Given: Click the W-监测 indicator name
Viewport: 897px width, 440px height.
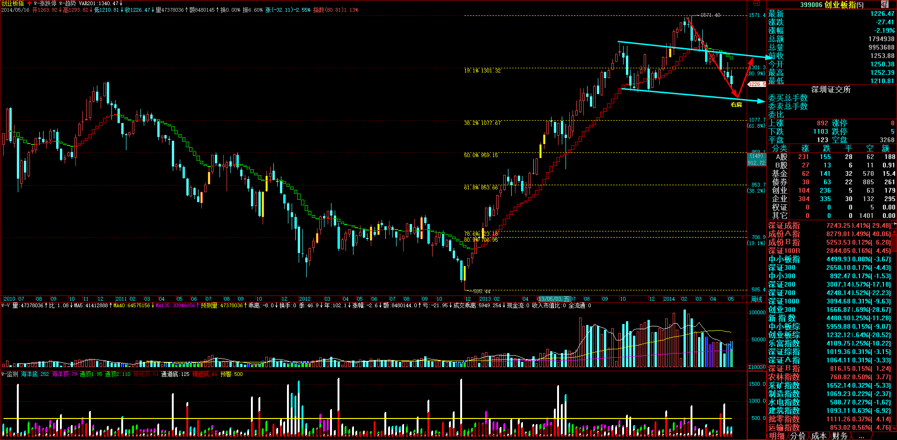Looking at the screenshot, I should click(9, 374).
